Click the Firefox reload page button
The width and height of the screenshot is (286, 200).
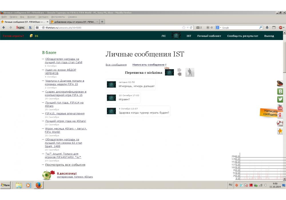(191, 28)
